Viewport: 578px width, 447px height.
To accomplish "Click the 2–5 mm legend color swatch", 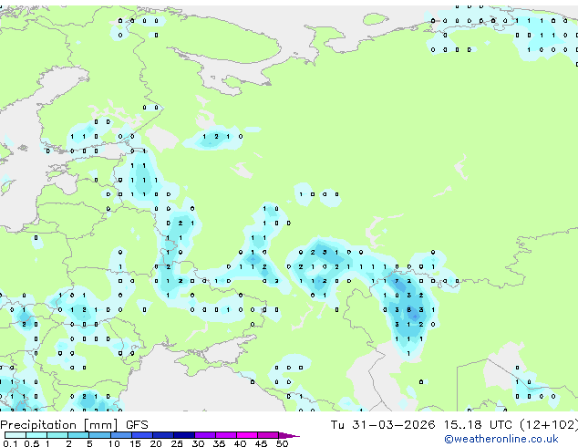I will coord(78,435).
